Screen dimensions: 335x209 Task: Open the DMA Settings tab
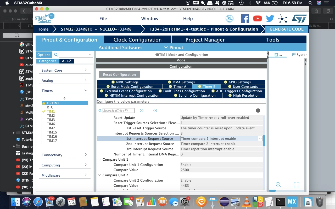[x=181, y=82]
